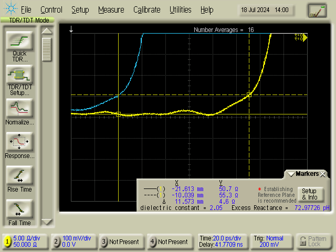Click the dashed marker Y value 55.3 Ω
The width and height of the screenshot is (336, 252).
click(228, 195)
